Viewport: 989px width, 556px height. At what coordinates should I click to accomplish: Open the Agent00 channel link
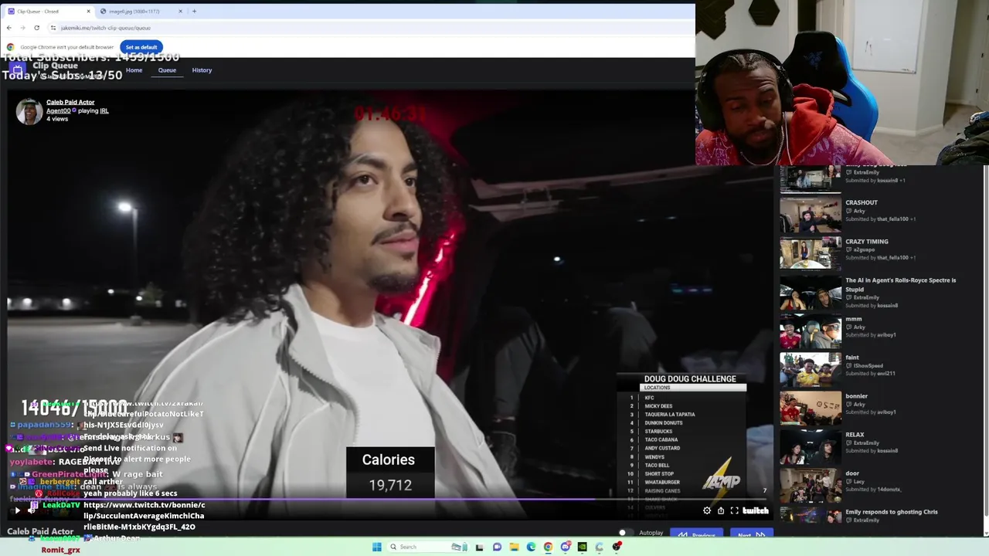point(58,110)
